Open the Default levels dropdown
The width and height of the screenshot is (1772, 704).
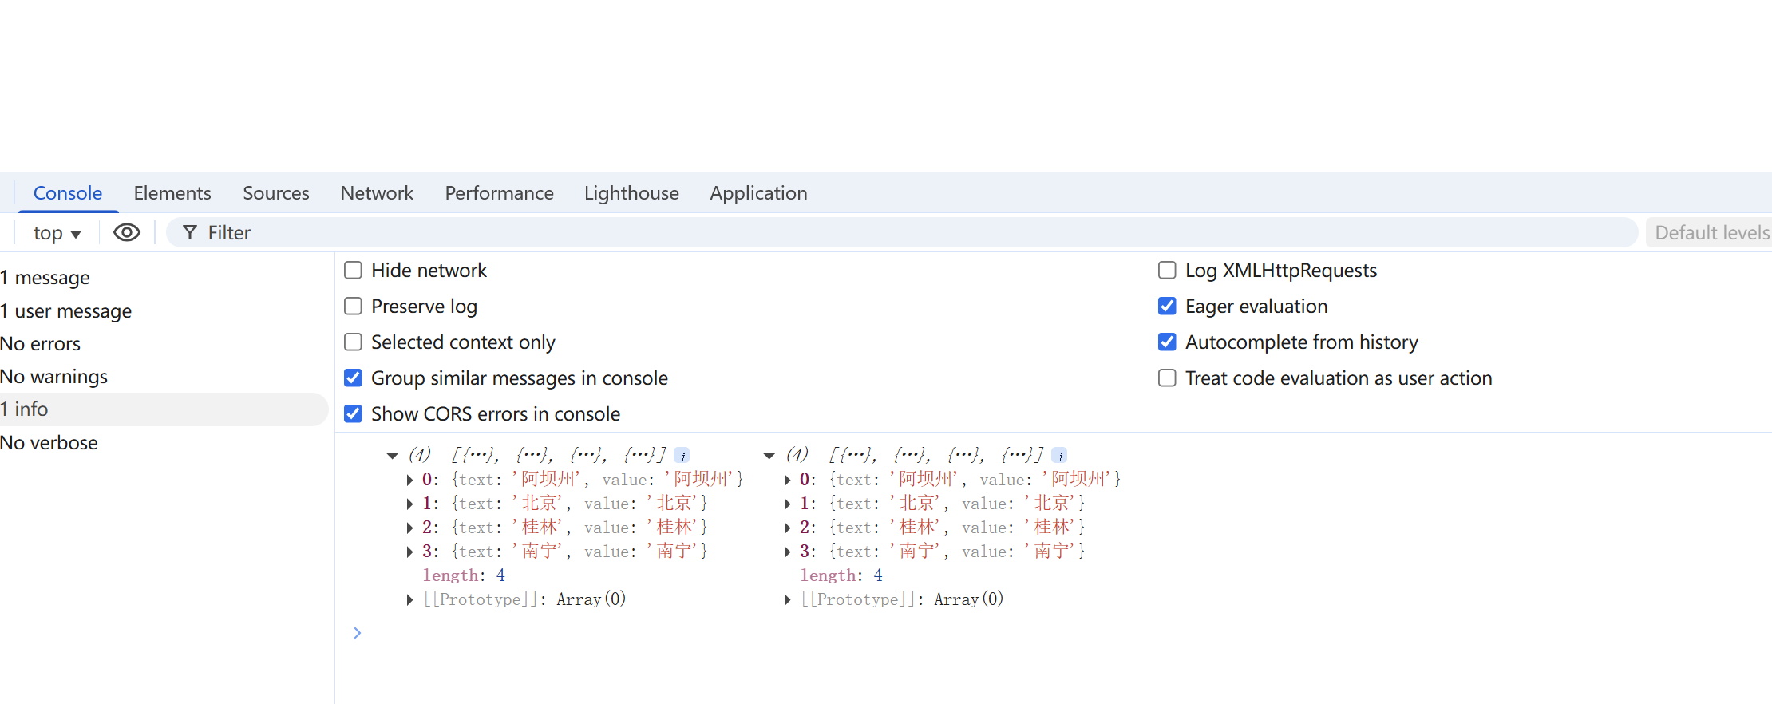pyautogui.click(x=1711, y=232)
